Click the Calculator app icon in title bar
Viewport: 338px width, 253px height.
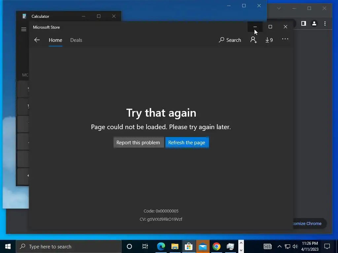click(24, 16)
